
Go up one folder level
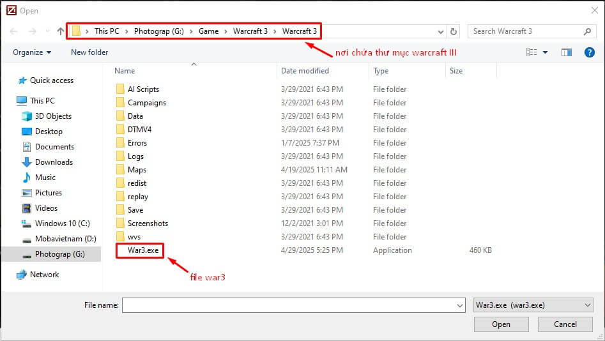(61, 31)
